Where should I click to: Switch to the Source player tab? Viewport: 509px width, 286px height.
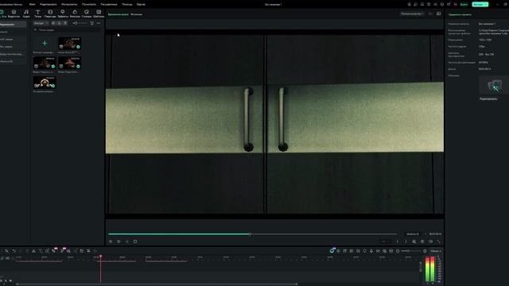coord(136,14)
